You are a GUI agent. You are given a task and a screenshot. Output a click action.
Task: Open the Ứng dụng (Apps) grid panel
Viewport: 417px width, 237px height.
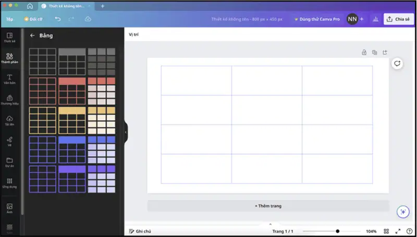click(9, 182)
